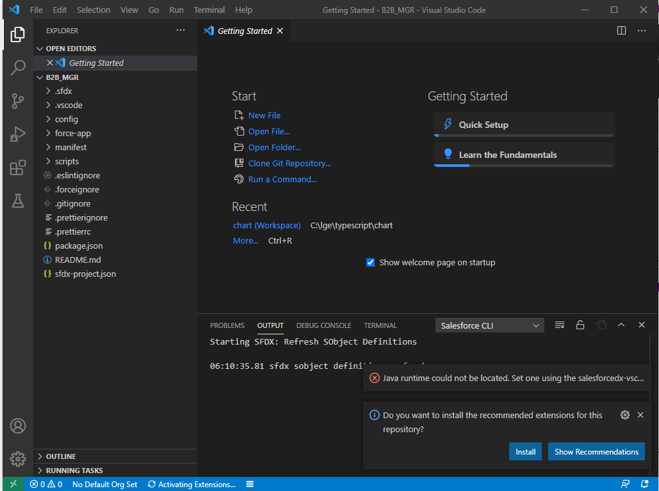Open the Source Control view icon
This screenshot has width=659, height=491.
coord(18,101)
